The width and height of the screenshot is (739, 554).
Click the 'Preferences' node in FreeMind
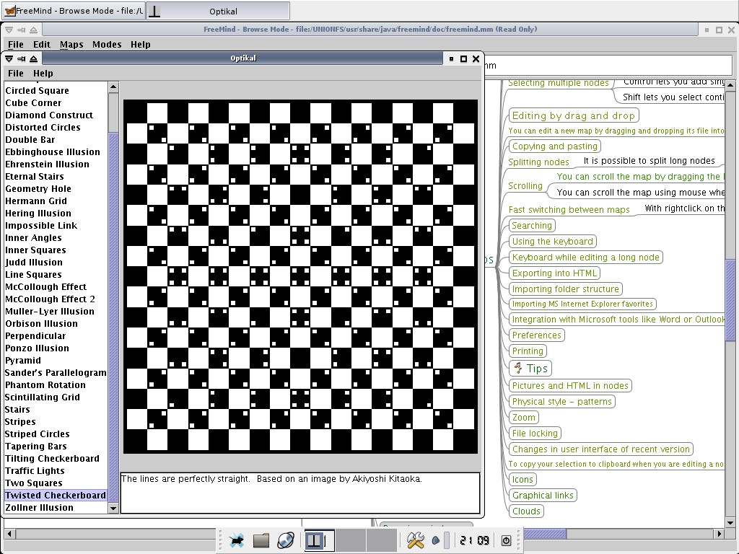tap(536, 335)
